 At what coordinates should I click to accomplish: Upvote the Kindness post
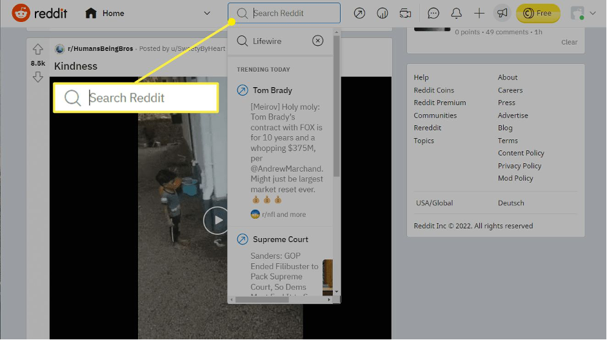(37, 50)
